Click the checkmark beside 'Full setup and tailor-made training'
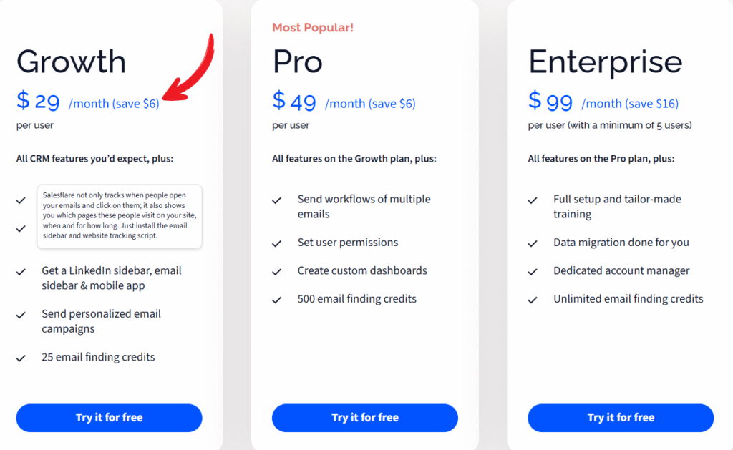 click(x=533, y=201)
